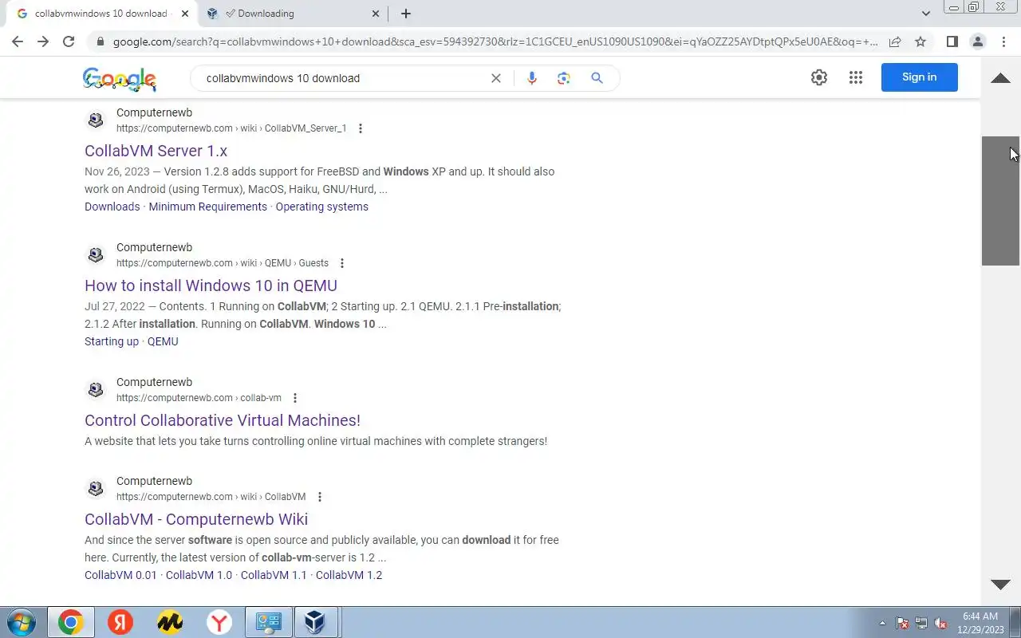Viewport: 1021px width, 638px height.
Task: Open options for the QEMU Guests result
Action: [342, 263]
